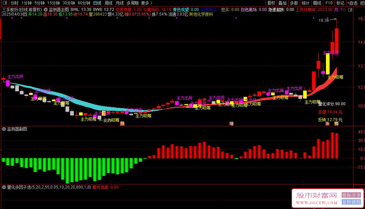
Task: Click the diamond icon beside 月: 7
Action: pyautogui.click(x=344, y=10)
